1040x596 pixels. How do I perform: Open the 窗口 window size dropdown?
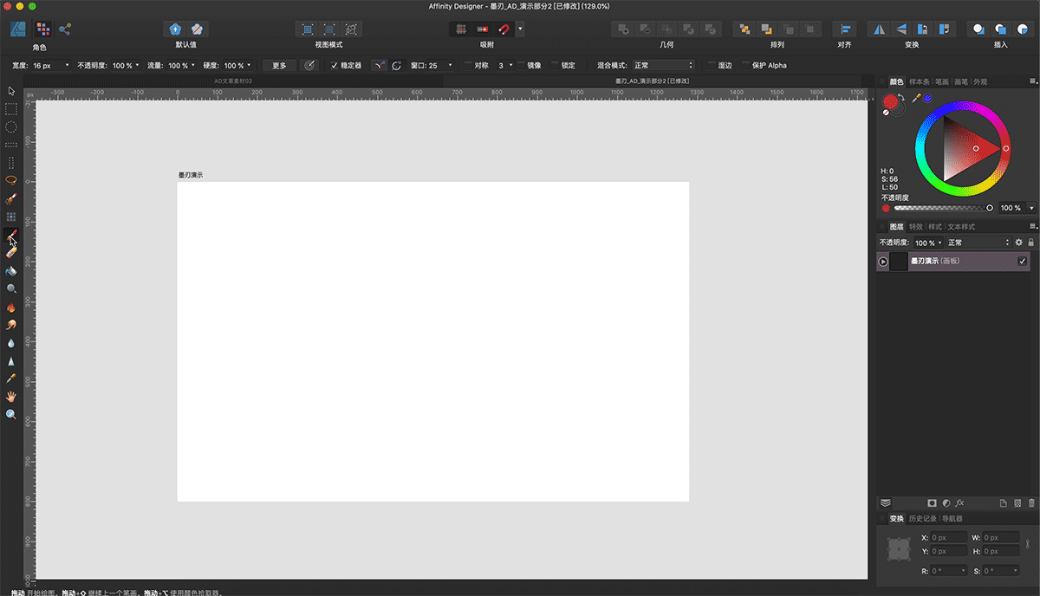click(x=450, y=65)
